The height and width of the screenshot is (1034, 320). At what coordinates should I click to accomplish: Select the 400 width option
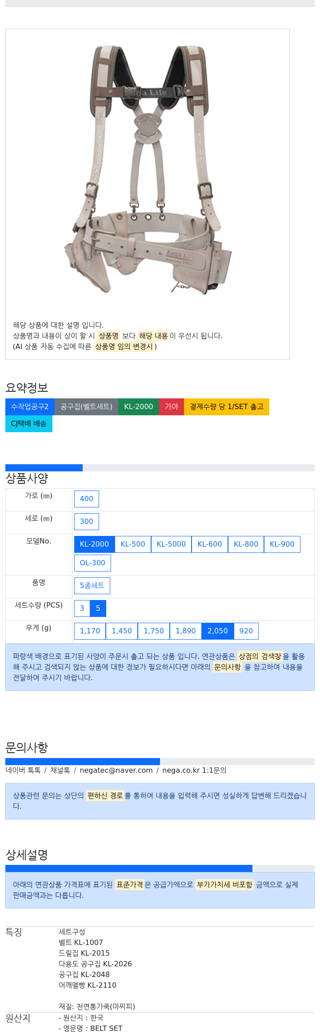[87, 499]
